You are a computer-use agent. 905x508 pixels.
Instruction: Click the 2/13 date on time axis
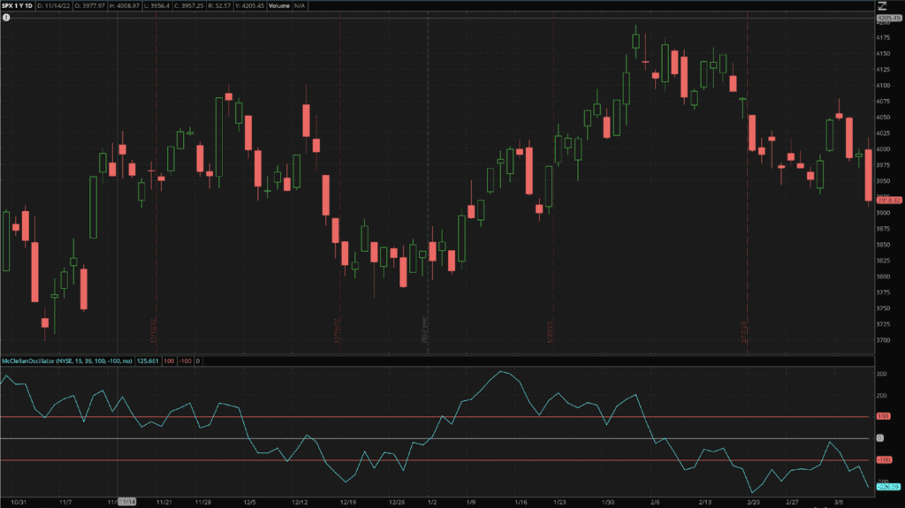(x=704, y=502)
